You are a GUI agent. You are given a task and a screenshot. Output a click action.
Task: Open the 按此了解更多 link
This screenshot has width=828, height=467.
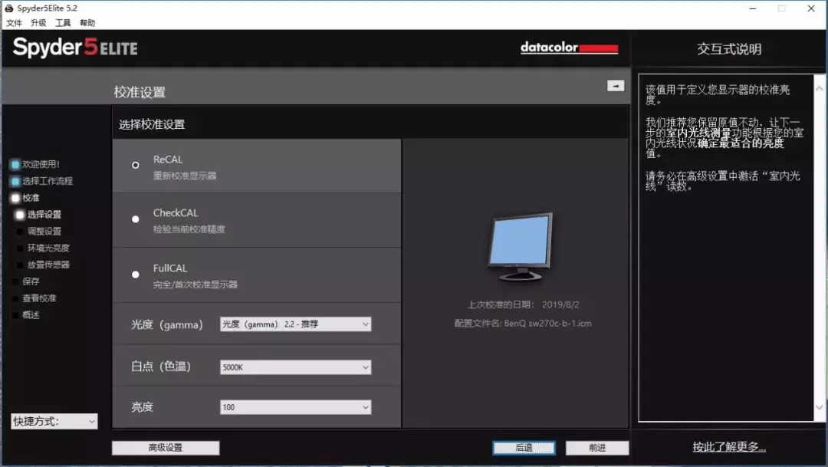click(729, 447)
